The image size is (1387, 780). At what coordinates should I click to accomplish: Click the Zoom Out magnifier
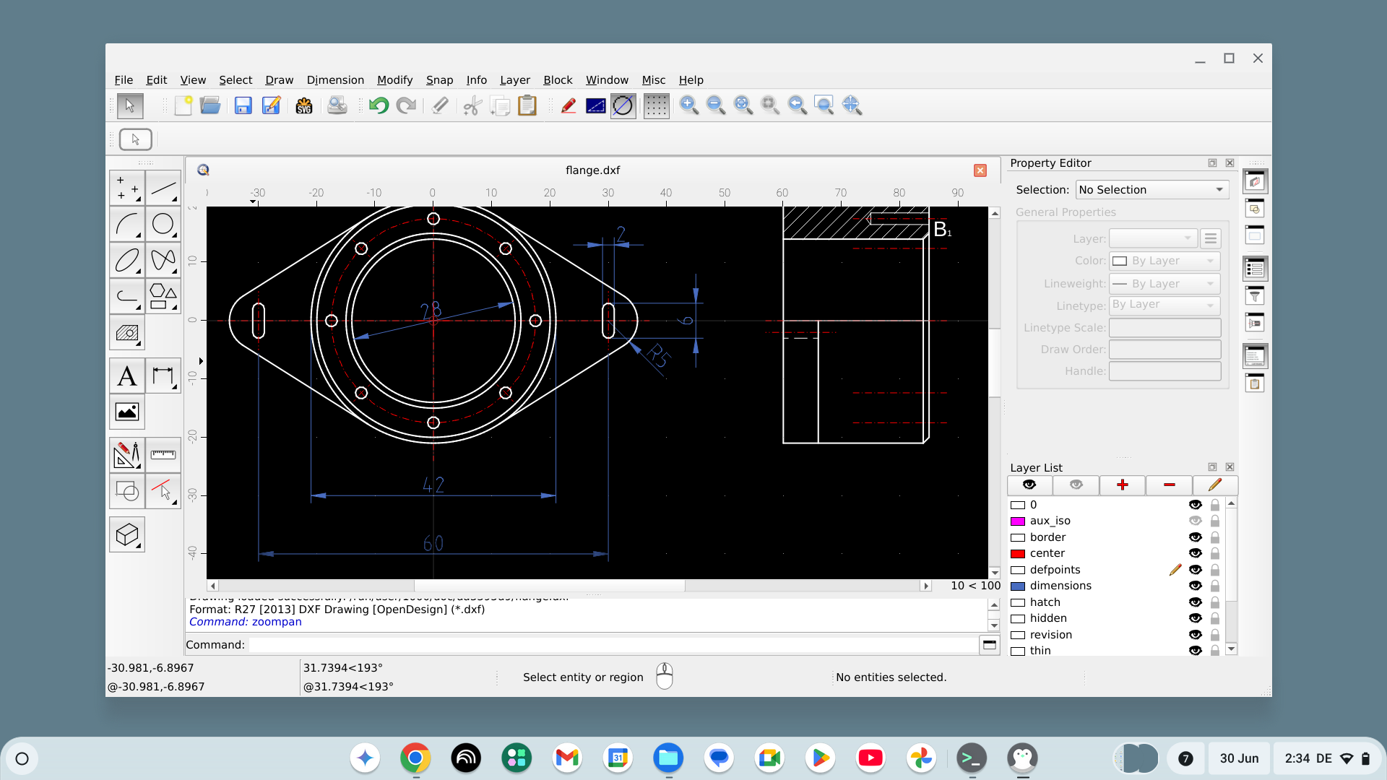pos(716,105)
